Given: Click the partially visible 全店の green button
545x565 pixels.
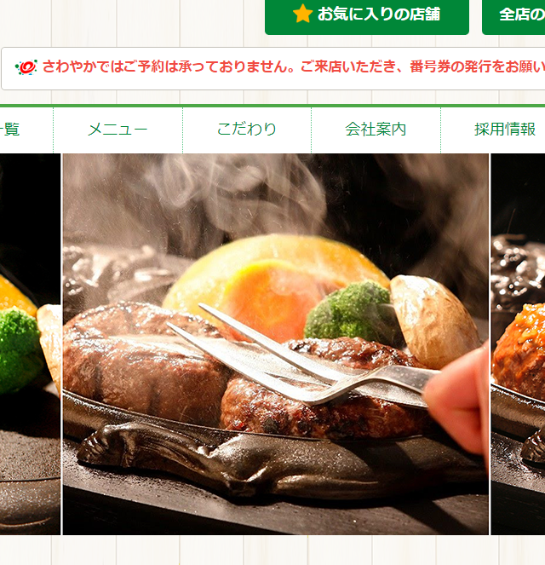Looking at the screenshot, I should coord(513,16).
